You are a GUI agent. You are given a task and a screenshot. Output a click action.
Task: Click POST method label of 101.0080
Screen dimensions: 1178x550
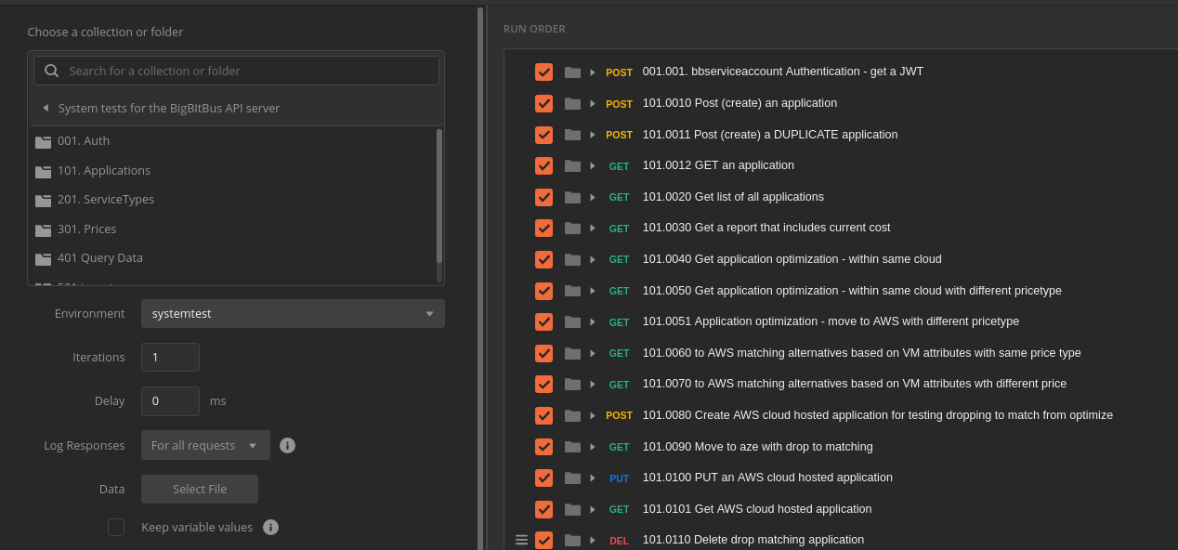619,416
